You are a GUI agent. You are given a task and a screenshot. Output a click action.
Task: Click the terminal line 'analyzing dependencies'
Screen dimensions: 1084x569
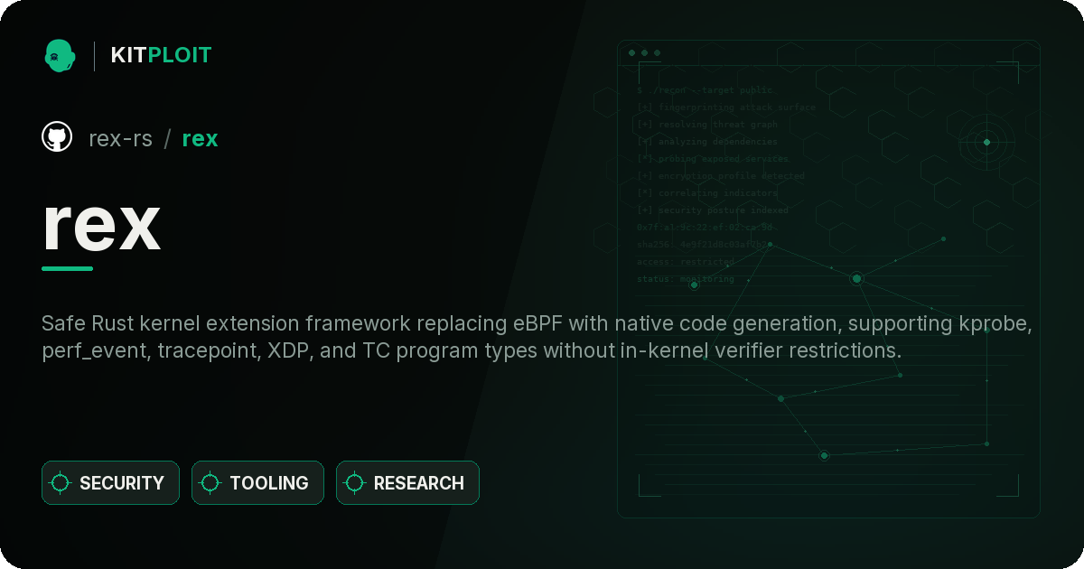[x=707, y=142]
